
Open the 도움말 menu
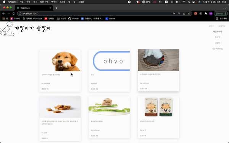(81, 2)
